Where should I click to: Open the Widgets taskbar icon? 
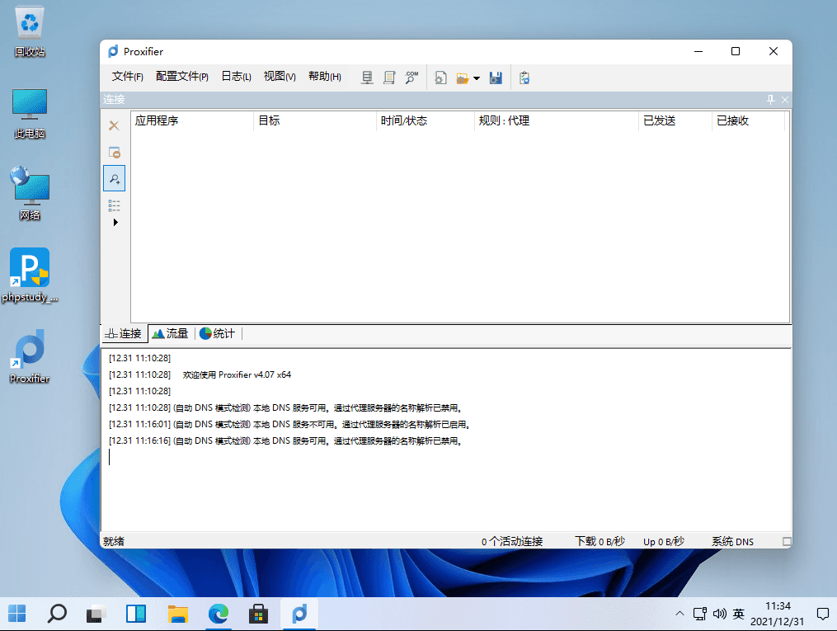point(136,614)
